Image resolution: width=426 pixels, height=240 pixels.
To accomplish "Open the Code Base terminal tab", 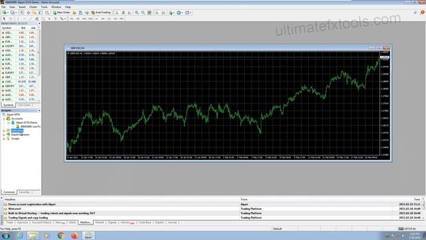I will click(x=145, y=223).
